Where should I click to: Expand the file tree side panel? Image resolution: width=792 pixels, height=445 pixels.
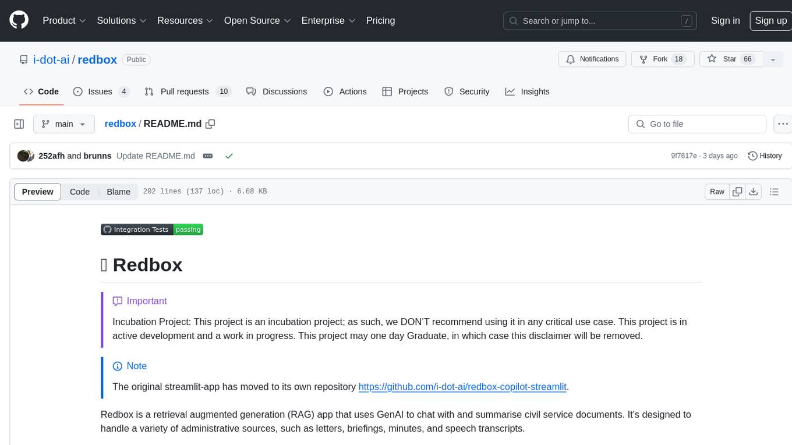click(19, 124)
